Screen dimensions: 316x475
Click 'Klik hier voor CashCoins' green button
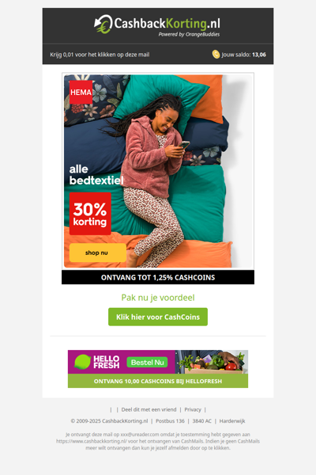158,317
